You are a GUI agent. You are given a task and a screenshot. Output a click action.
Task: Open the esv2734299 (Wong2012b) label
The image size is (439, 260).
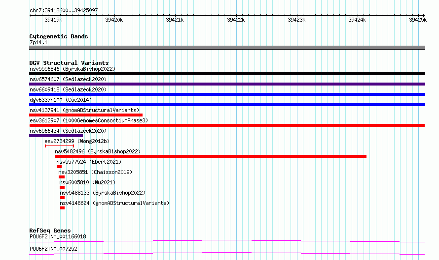77,141
